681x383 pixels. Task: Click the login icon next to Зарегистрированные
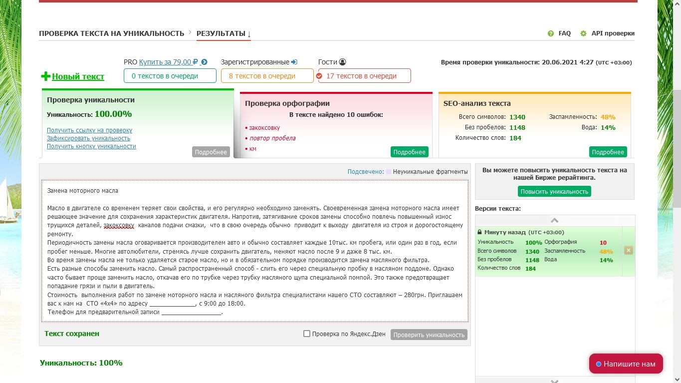pos(294,62)
